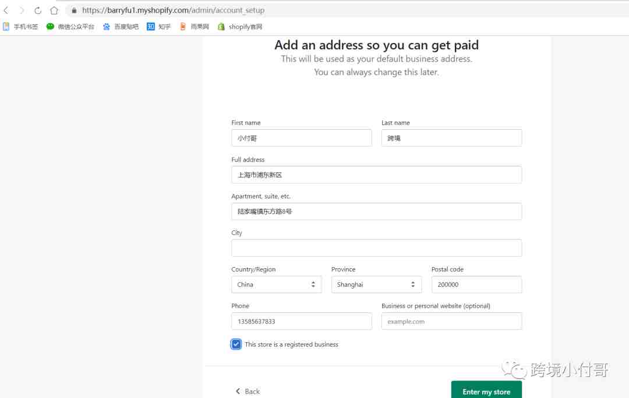Click the First name input field
This screenshot has width=629, height=398.
[x=301, y=138]
